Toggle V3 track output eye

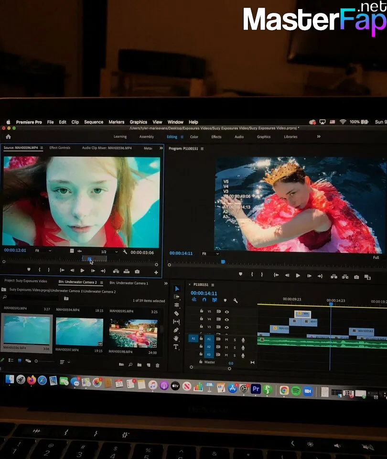coord(226,327)
